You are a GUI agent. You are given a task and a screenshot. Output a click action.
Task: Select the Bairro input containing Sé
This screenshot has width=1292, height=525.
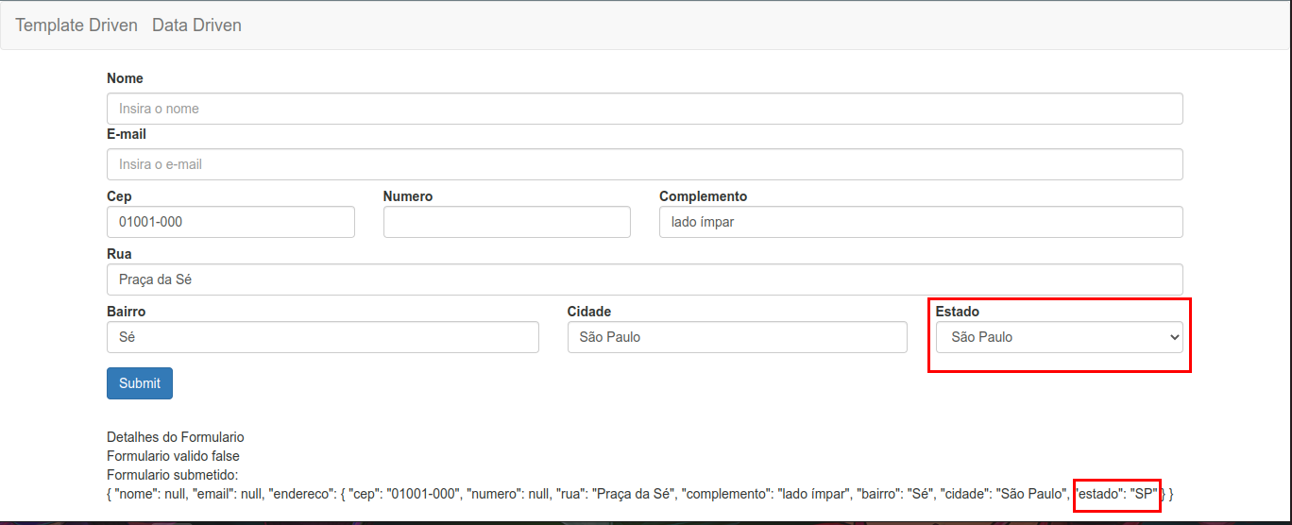coord(323,337)
